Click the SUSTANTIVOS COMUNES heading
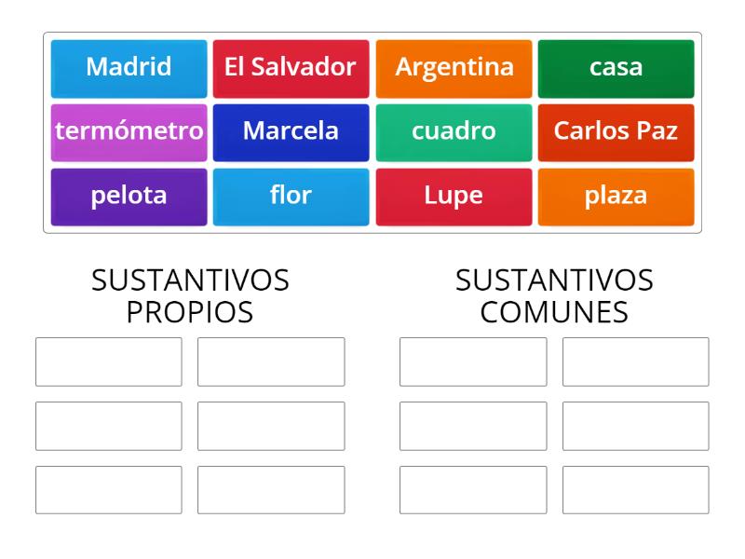 coord(554,294)
